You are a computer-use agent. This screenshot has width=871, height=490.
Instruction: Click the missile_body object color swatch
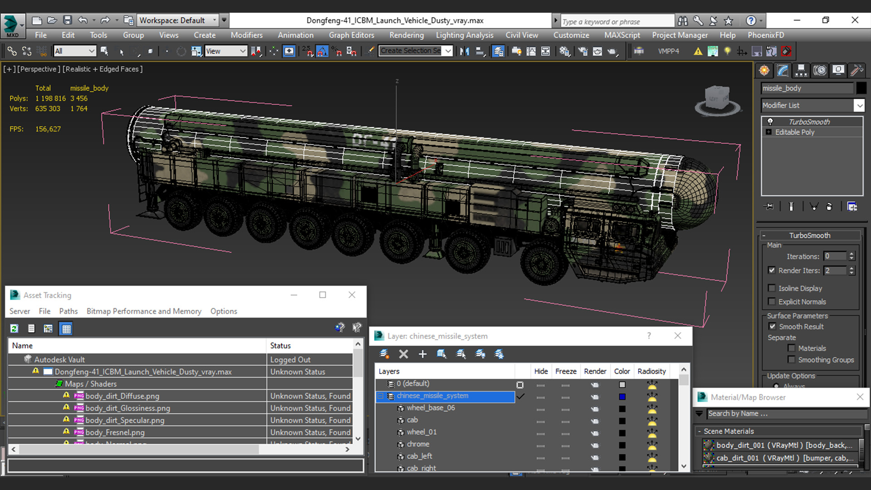click(x=861, y=88)
